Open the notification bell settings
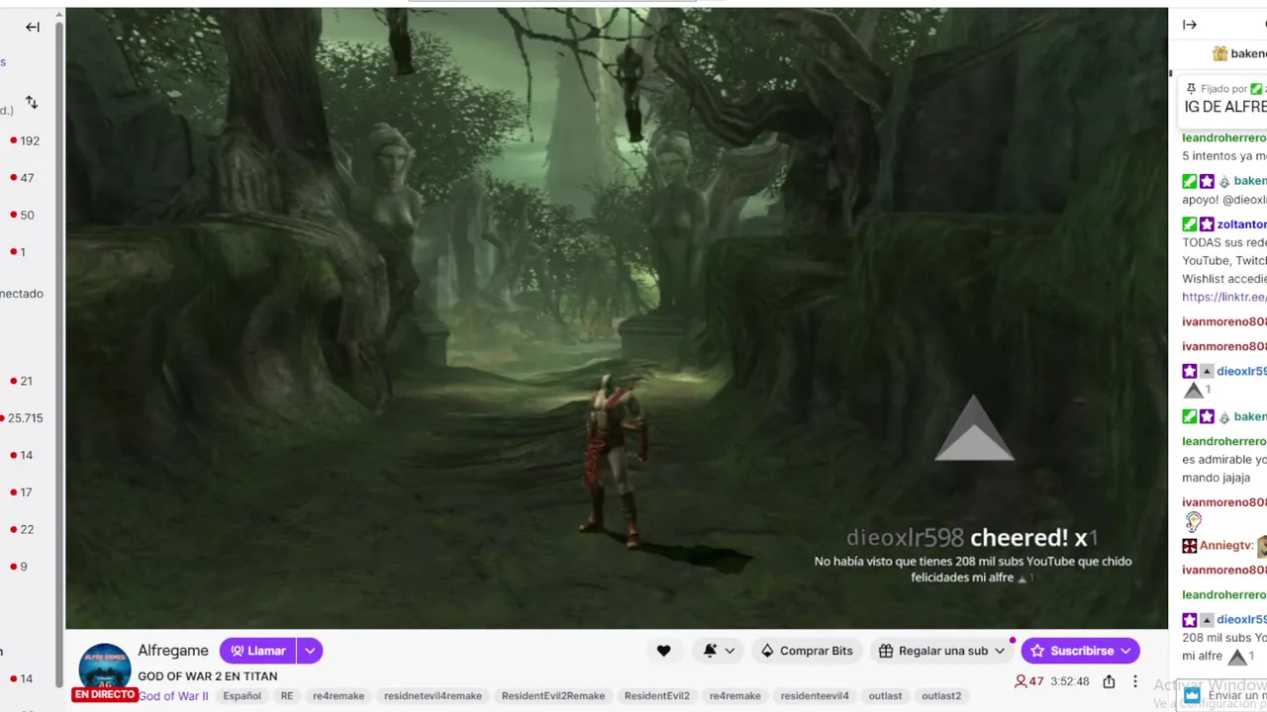 click(719, 651)
